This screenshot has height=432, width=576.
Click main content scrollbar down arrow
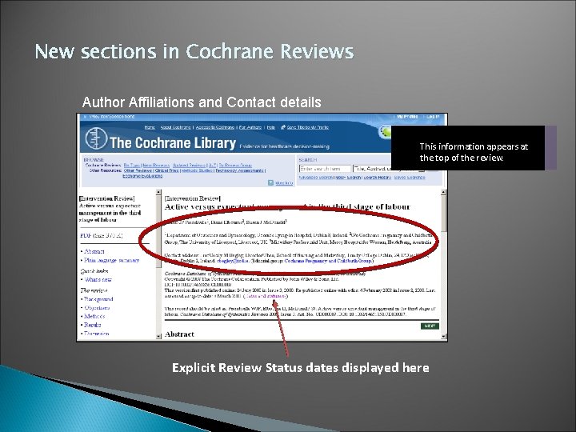[443, 336]
